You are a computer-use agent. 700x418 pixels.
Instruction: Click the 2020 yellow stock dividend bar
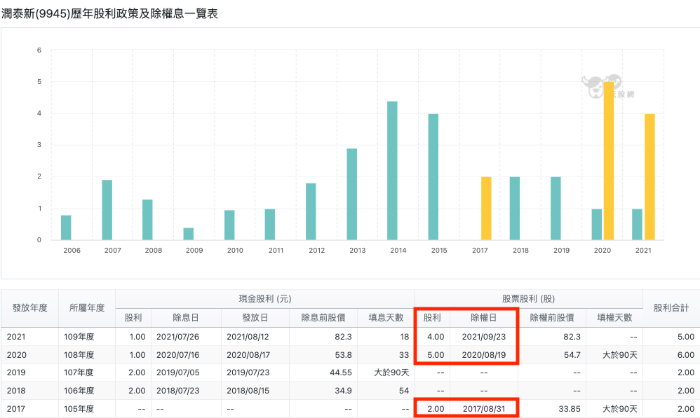click(609, 161)
